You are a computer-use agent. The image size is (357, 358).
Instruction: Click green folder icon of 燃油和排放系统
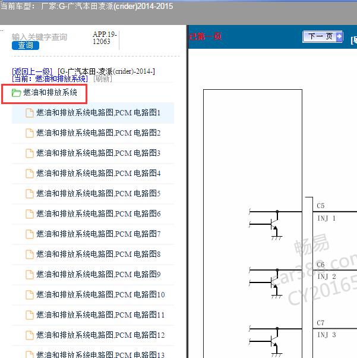point(16,93)
